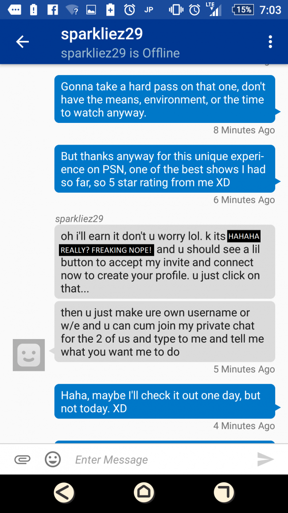This screenshot has height=513, width=288.
Task: Tap the Android recent apps button
Action: [x=224, y=493]
